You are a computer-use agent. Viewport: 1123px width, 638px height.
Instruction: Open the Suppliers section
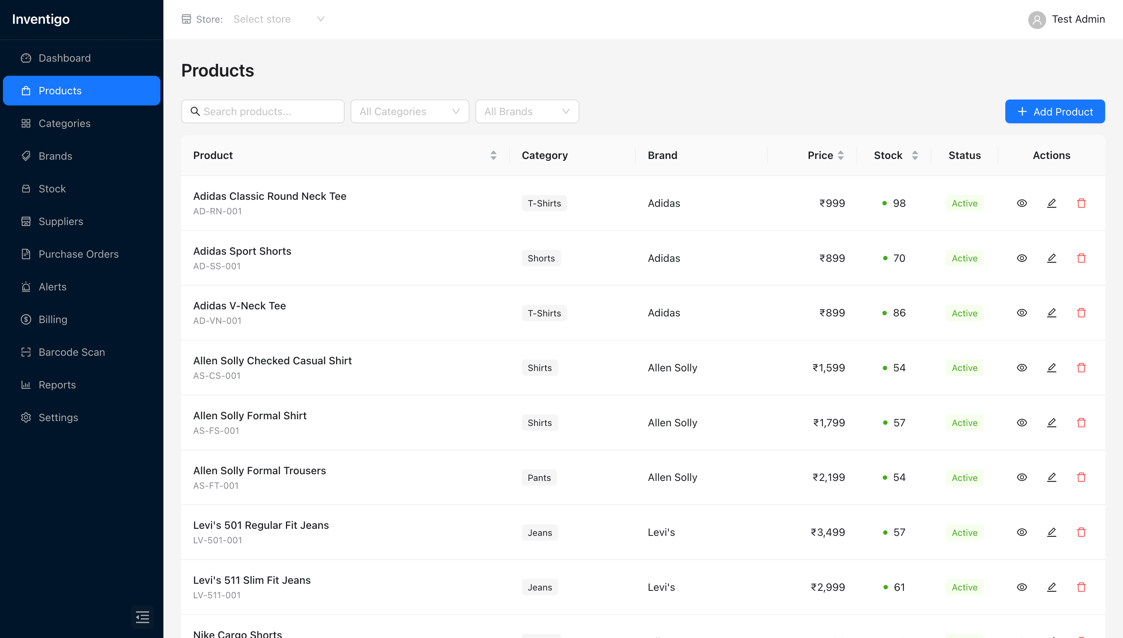tap(61, 221)
